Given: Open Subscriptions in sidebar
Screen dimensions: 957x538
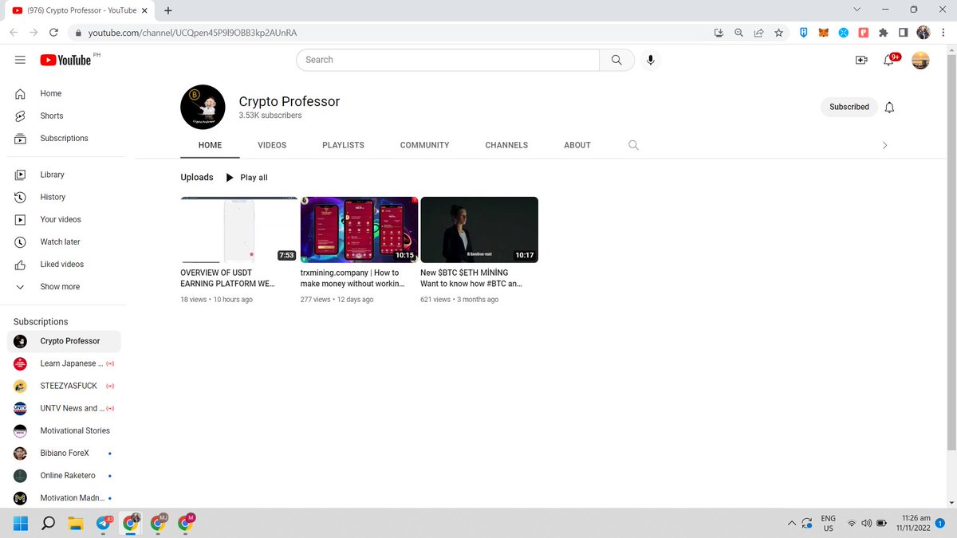Looking at the screenshot, I should [x=64, y=138].
